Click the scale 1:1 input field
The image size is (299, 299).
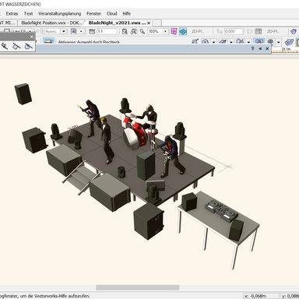pos(107,31)
